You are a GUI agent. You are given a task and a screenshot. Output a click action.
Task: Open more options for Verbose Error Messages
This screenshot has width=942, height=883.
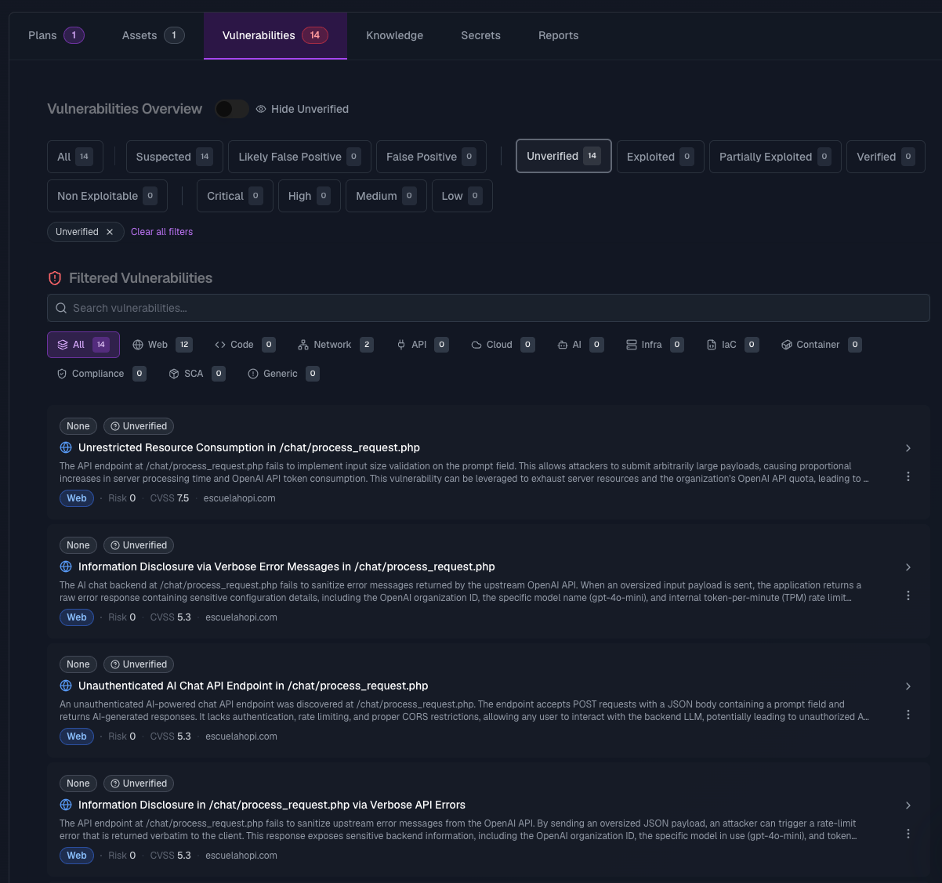tap(908, 595)
